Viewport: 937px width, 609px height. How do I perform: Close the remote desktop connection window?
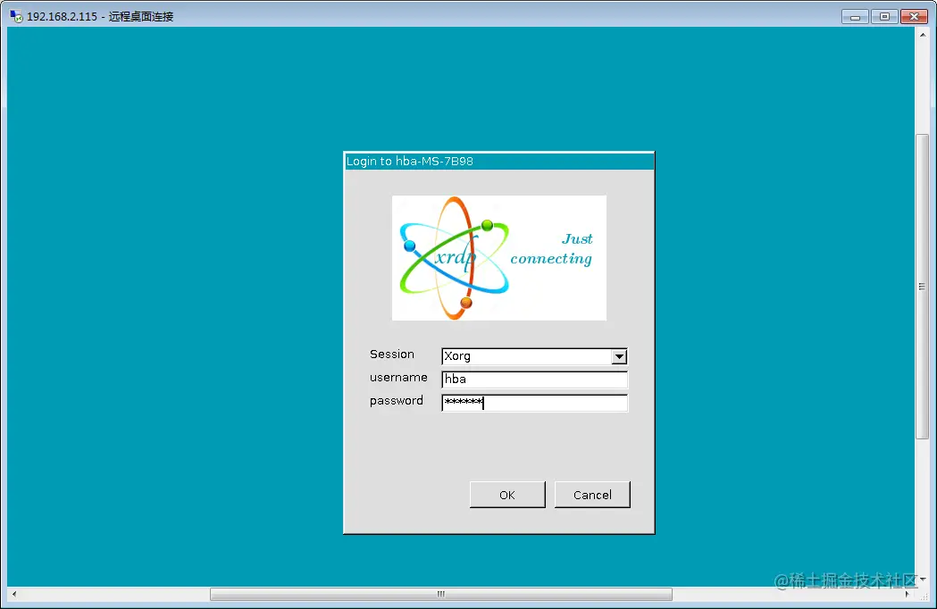tap(914, 17)
